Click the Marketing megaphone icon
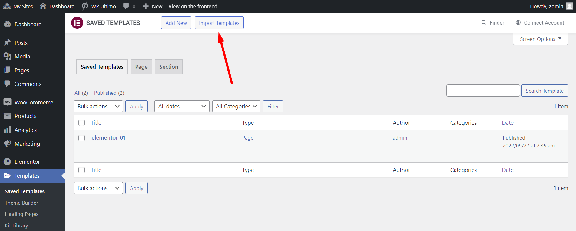Screen dimensions: 576x231 point(7,143)
